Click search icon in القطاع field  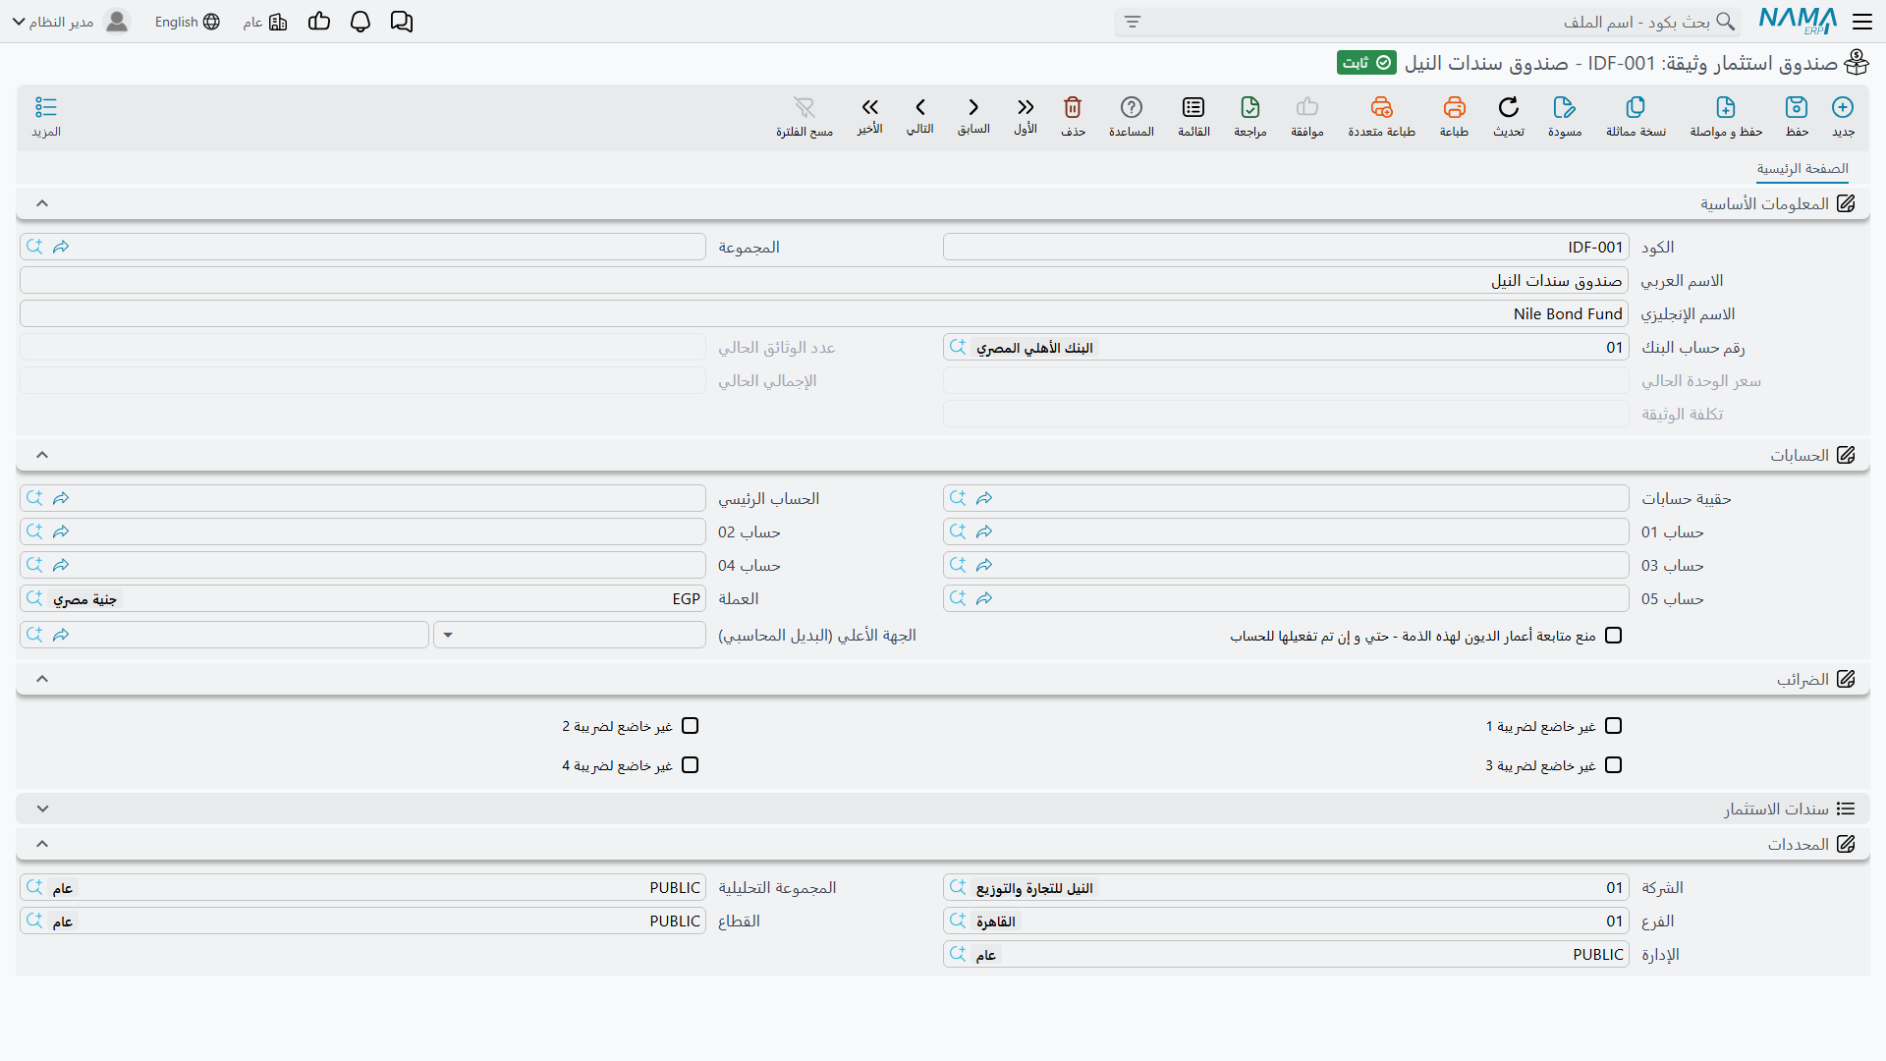point(34,921)
